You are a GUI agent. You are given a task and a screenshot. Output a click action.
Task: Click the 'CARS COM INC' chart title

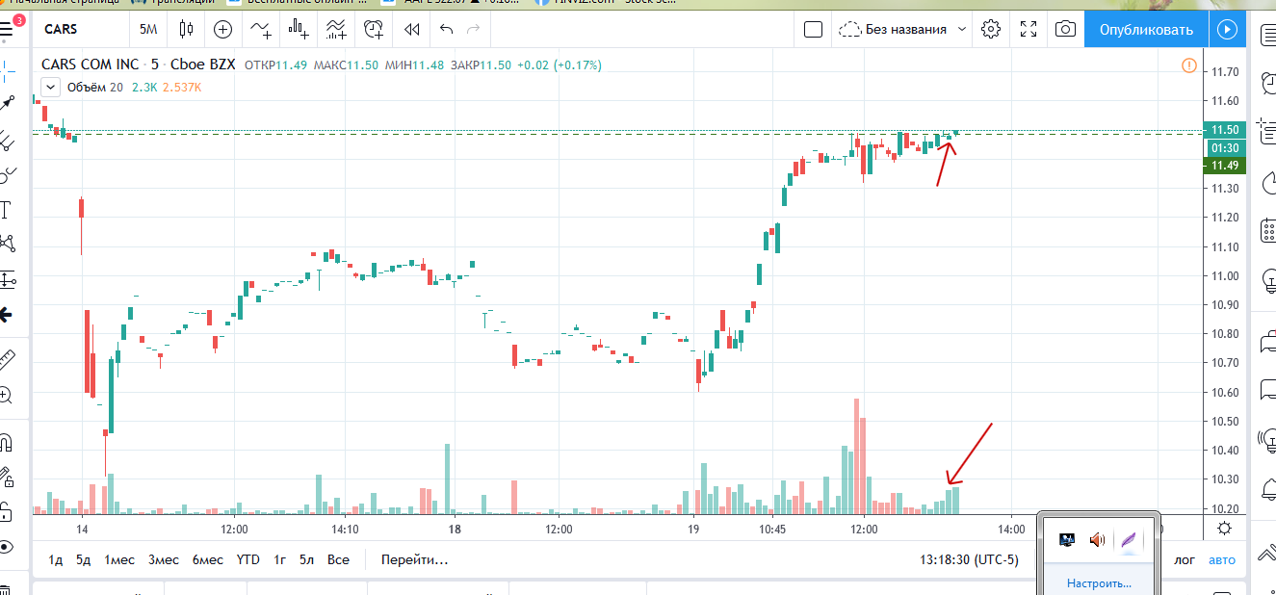tap(89, 65)
